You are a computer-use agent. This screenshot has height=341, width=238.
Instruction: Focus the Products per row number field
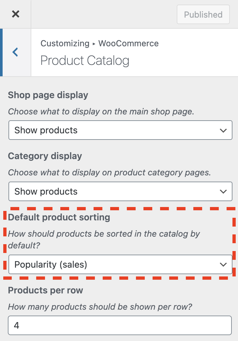(x=120, y=325)
